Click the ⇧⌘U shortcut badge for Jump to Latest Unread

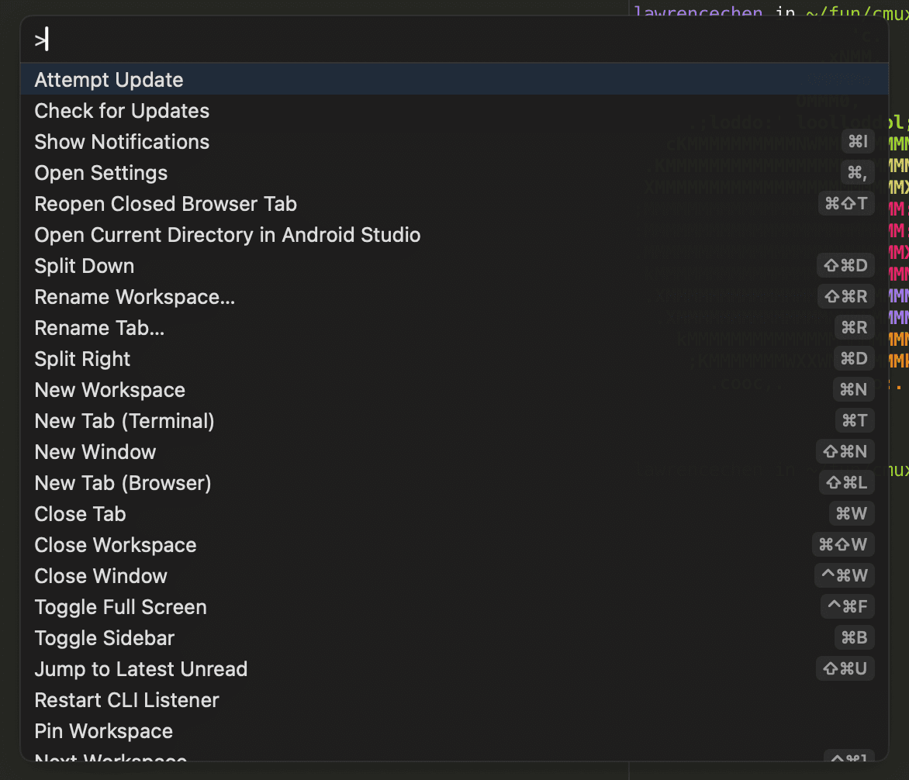(845, 668)
